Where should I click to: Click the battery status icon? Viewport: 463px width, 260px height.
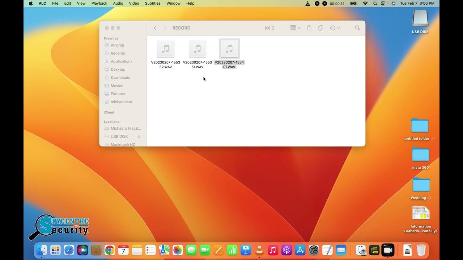(x=353, y=3)
